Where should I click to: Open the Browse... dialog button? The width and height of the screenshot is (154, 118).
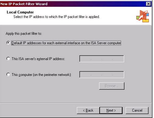click(x=112, y=86)
